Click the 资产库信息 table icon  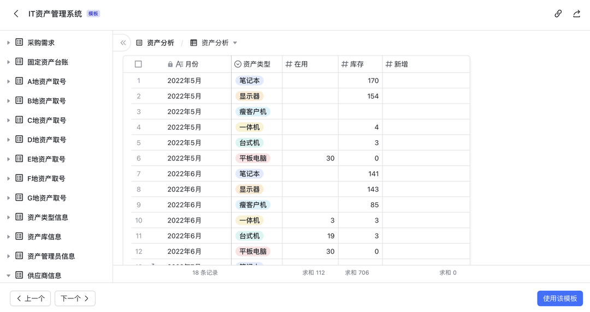19,236
